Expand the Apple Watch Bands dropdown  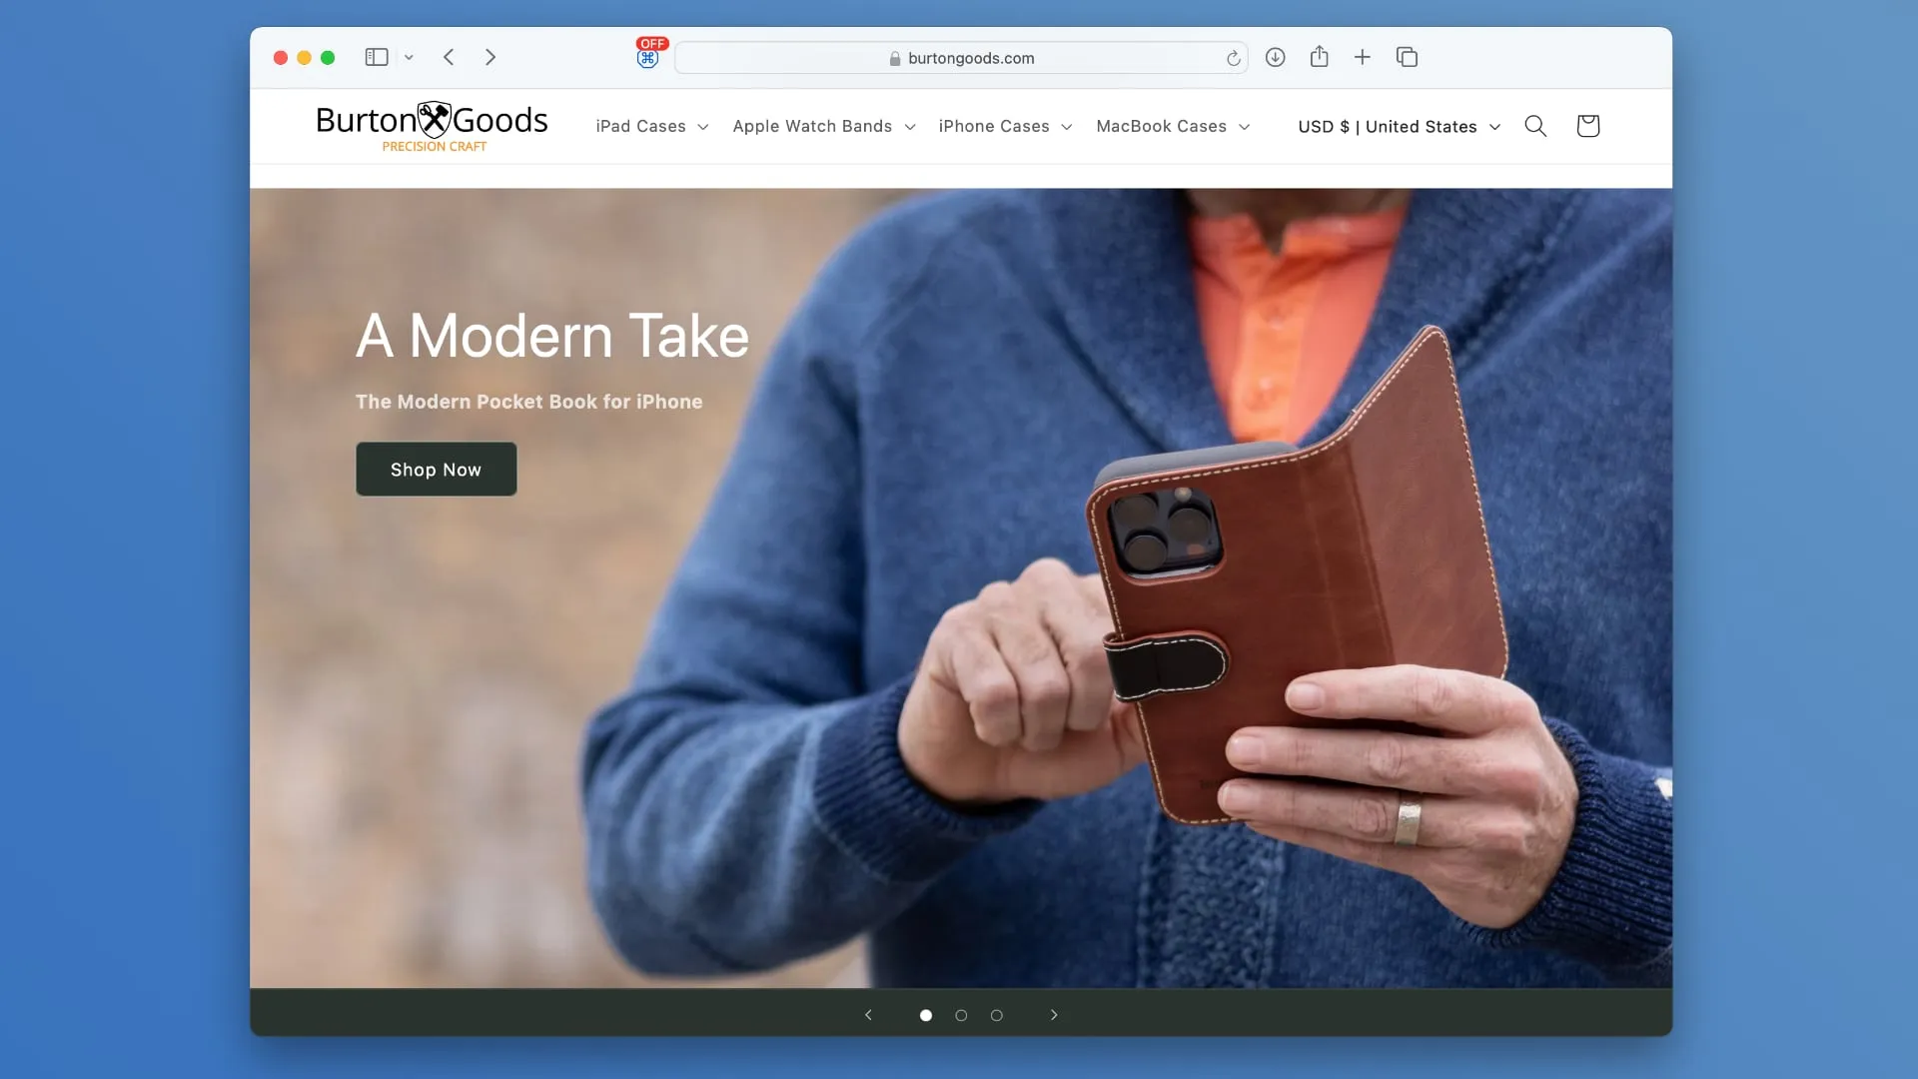823,127
